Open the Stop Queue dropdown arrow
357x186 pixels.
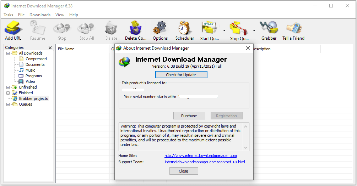[x=254, y=30]
